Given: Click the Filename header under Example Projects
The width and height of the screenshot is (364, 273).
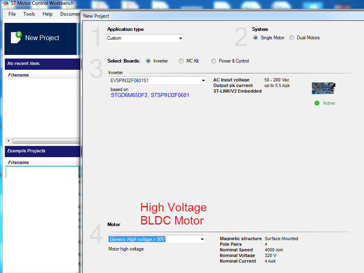Looking at the screenshot, I should (18, 162).
